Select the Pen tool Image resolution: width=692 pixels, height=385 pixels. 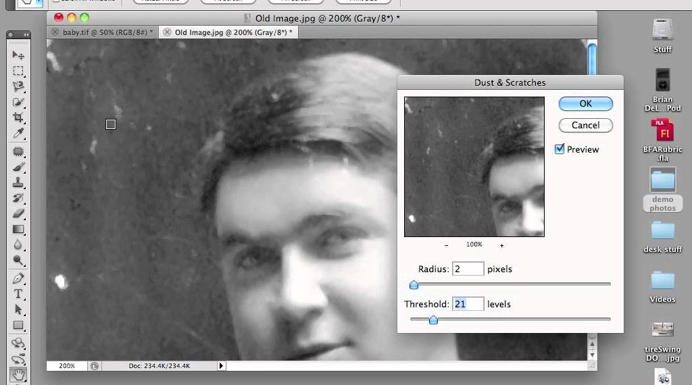[18, 279]
